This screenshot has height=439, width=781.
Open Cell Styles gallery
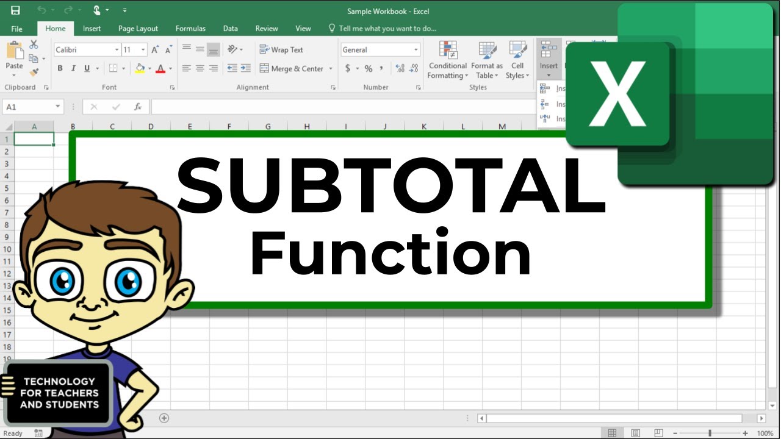pos(517,60)
